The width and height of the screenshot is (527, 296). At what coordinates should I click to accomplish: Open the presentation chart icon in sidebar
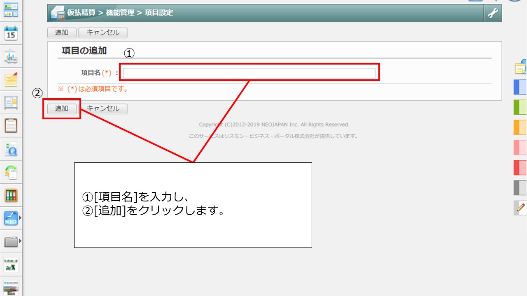coord(11,57)
